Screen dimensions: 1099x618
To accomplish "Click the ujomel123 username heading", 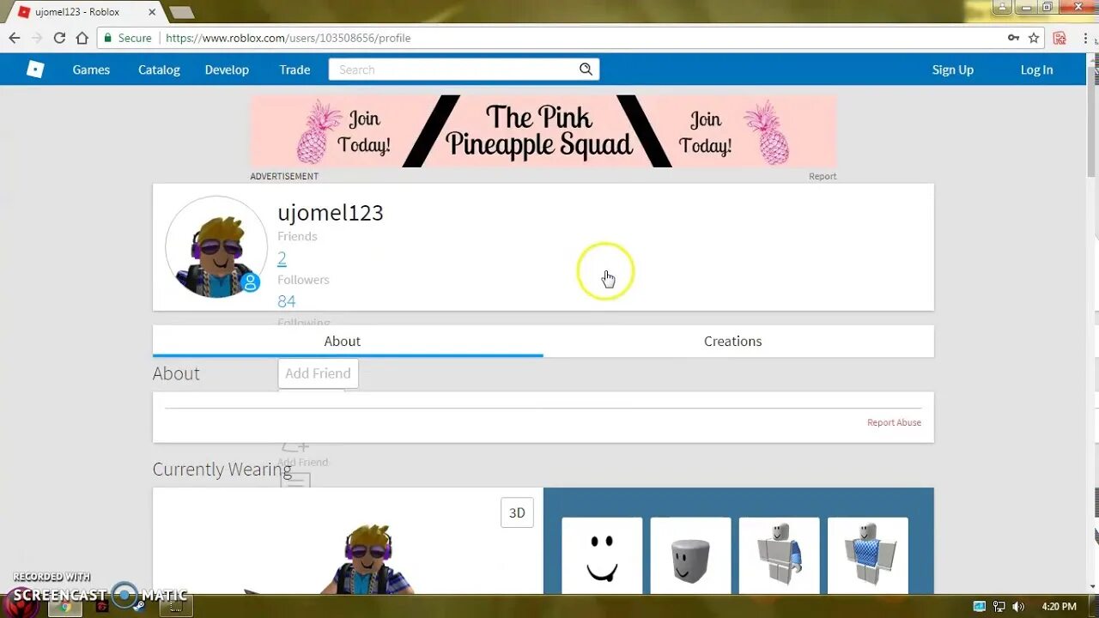I will point(331,212).
